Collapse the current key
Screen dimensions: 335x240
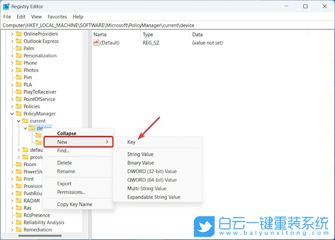19,121
